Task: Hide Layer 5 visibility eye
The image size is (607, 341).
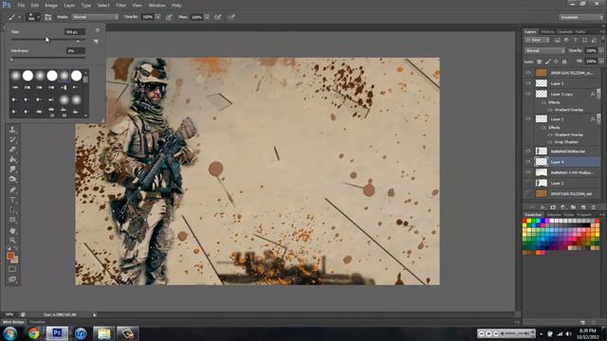Action: [x=528, y=83]
